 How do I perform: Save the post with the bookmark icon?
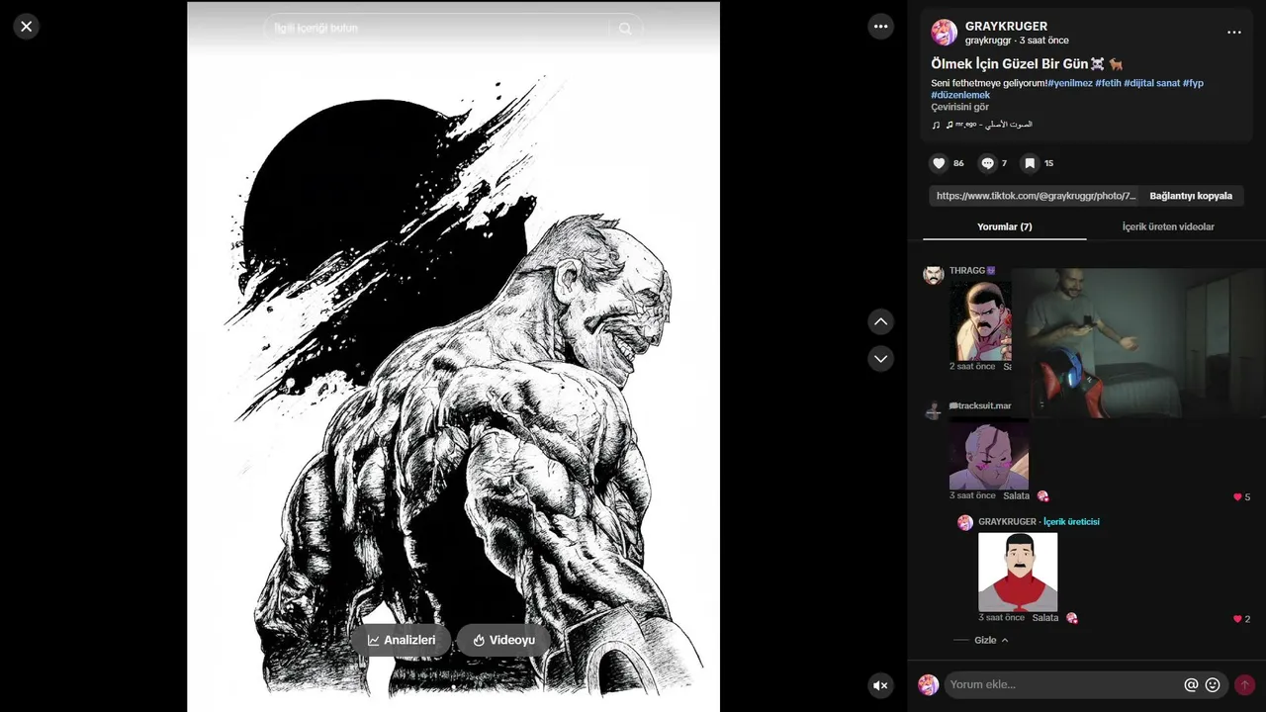[1030, 163]
